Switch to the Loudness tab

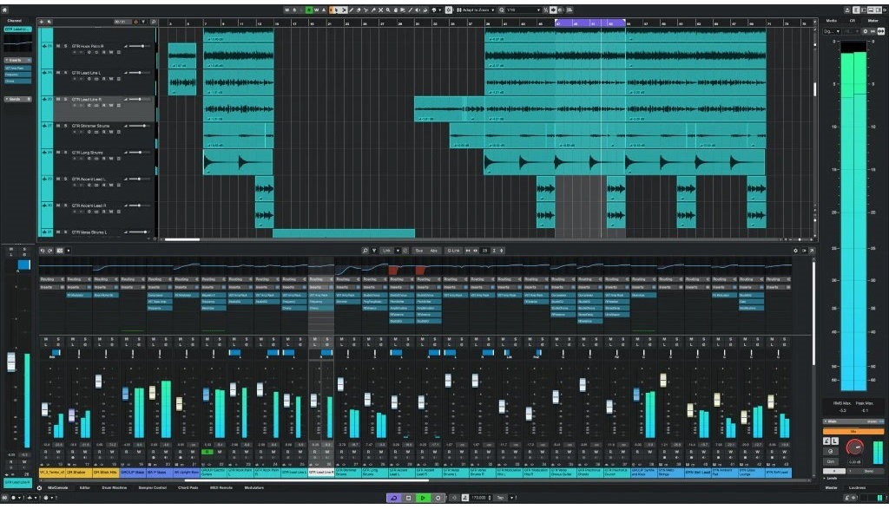857,487
